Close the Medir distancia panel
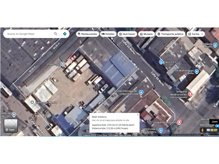The width and height of the screenshot is (219, 164). click(138, 115)
